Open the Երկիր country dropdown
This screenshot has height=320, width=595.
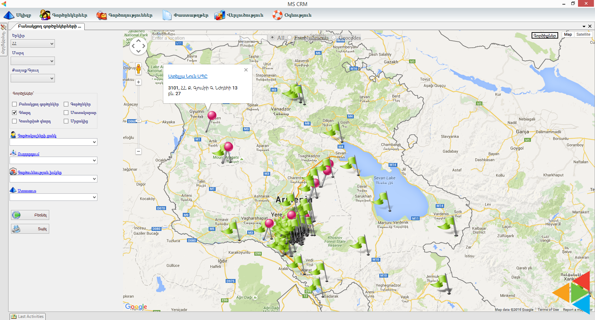[33, 43]
